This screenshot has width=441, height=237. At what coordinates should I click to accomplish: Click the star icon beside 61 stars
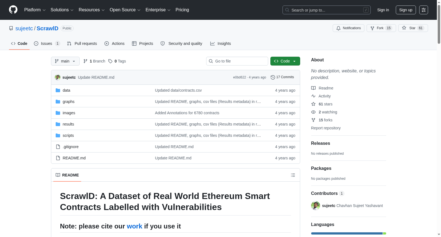[313, 104]
